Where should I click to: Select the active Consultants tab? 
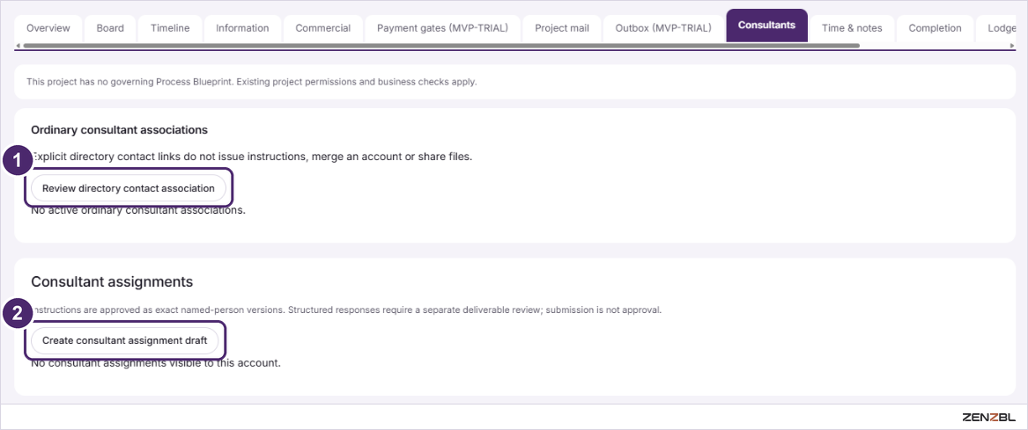[766, 26]
